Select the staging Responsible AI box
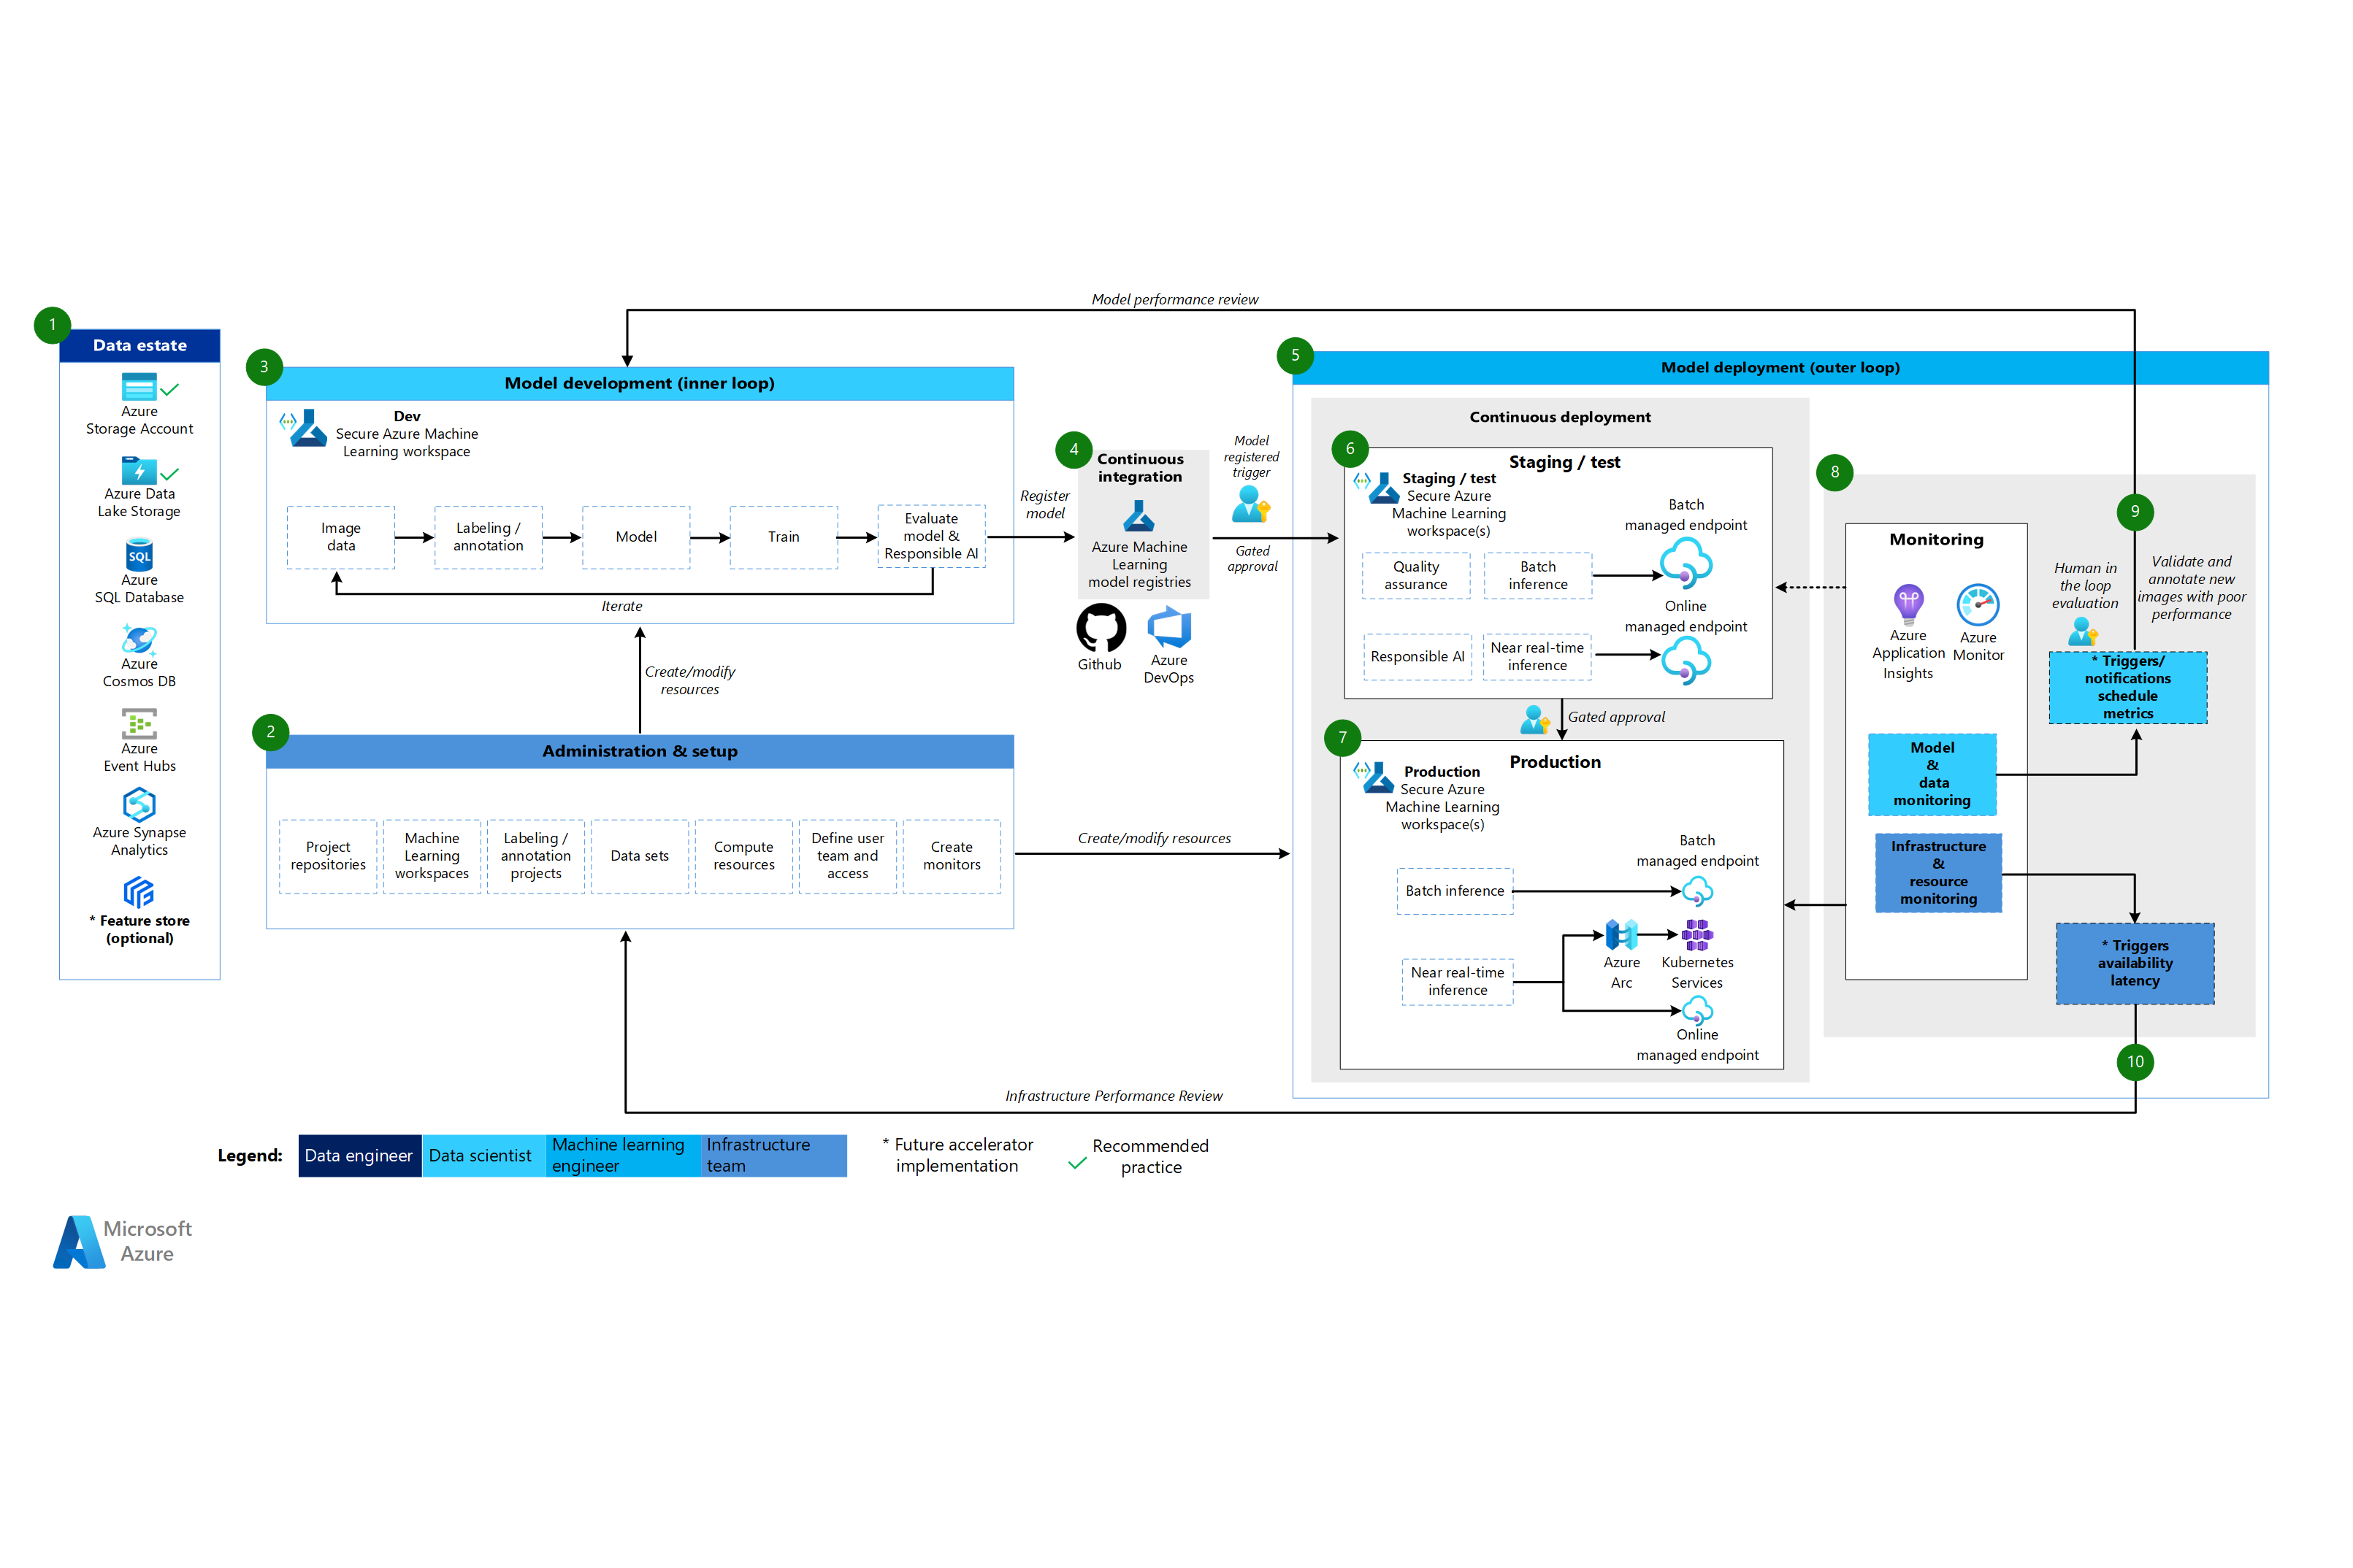The width and height of the screenshot is (2353, 1568). click(1417, 657)
